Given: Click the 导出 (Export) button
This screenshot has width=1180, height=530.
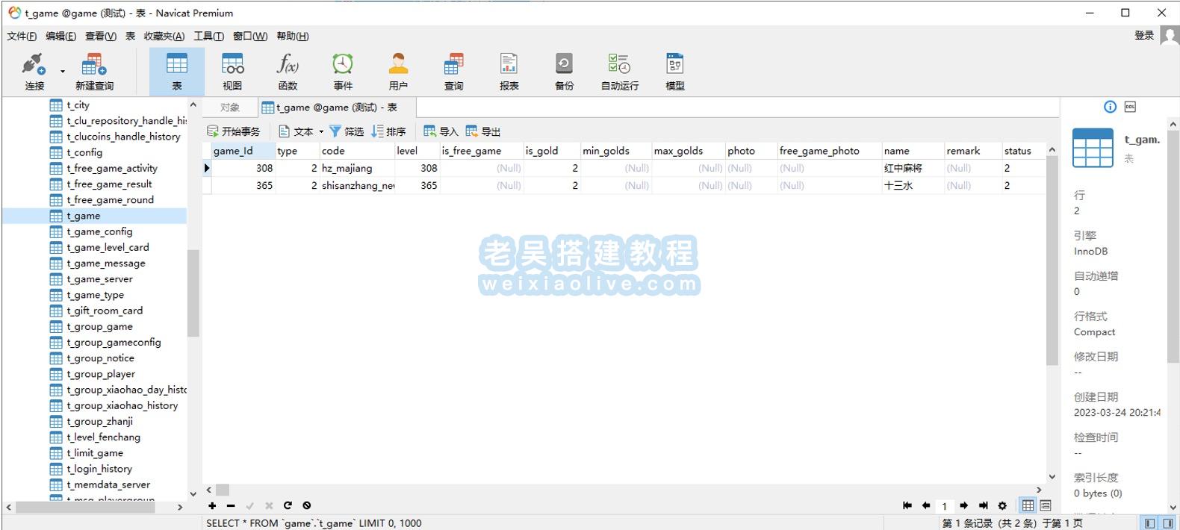Looking at the screenshot, I should click(x=483, y=131).
